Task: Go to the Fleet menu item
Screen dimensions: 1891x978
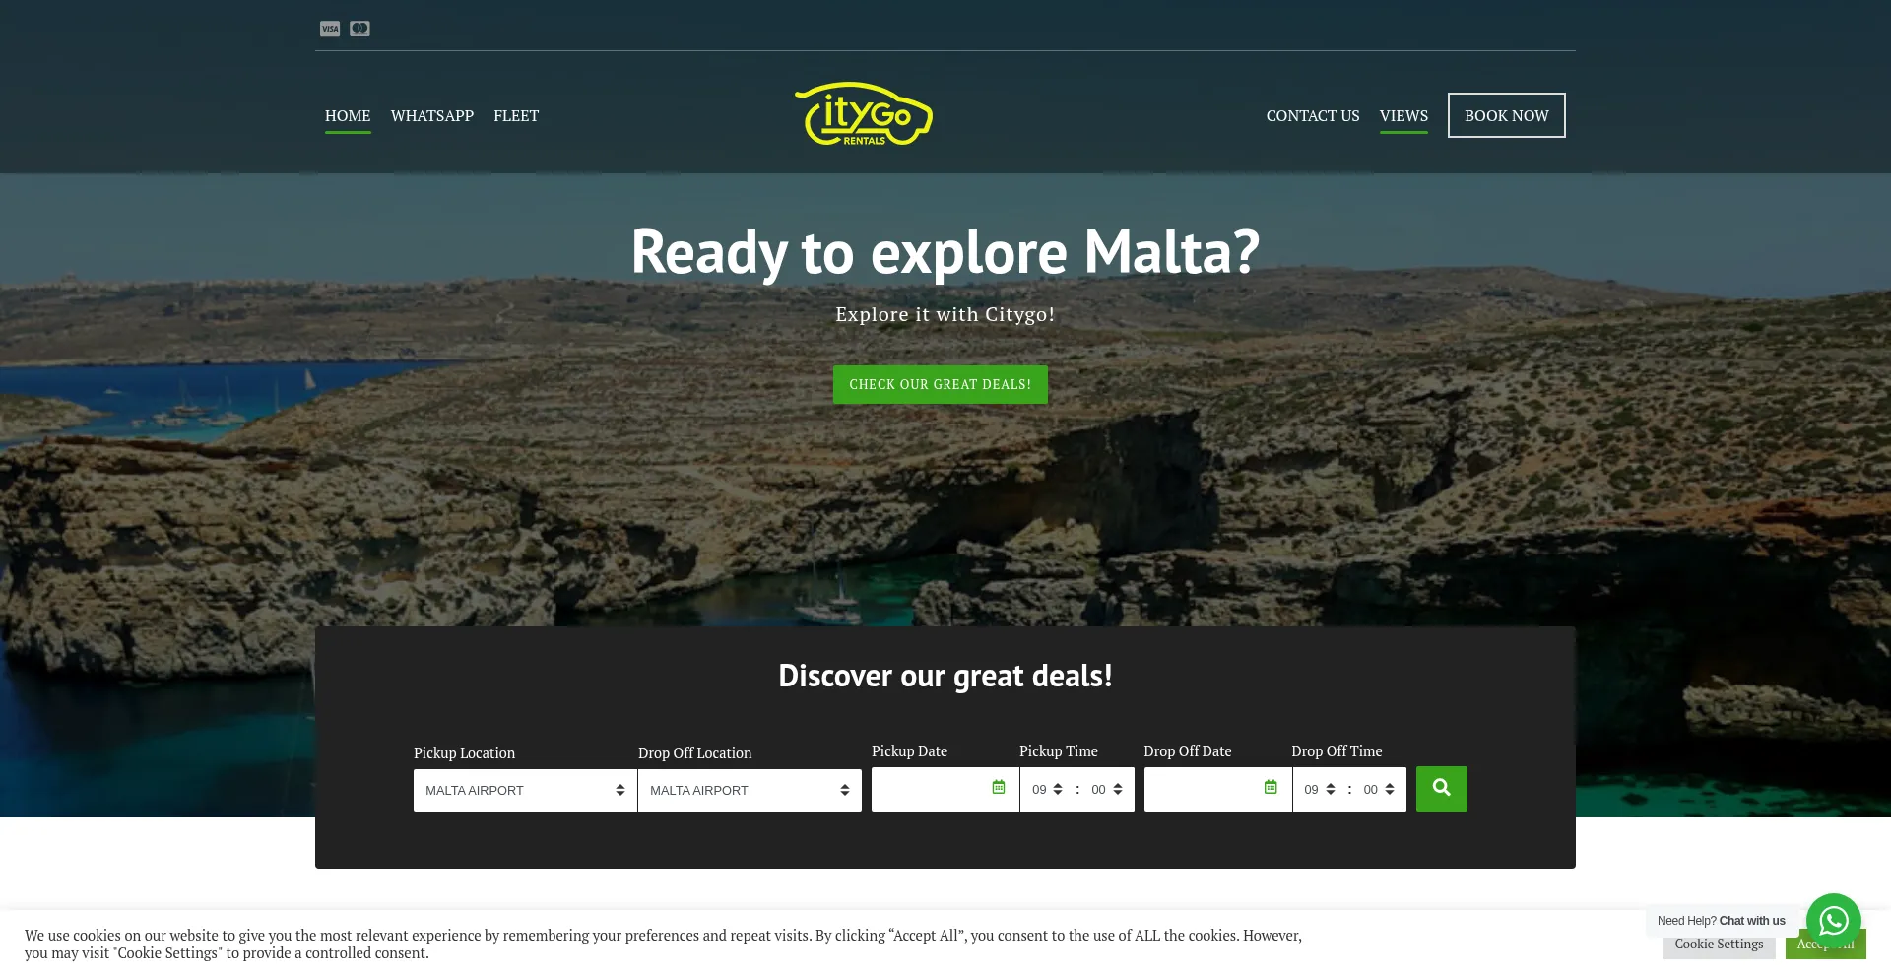Action: [x=516, y=115]
